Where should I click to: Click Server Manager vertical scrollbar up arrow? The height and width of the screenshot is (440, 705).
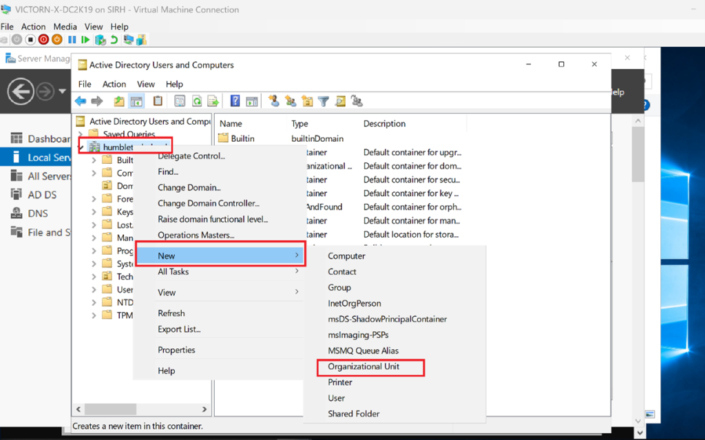point(638,121)
